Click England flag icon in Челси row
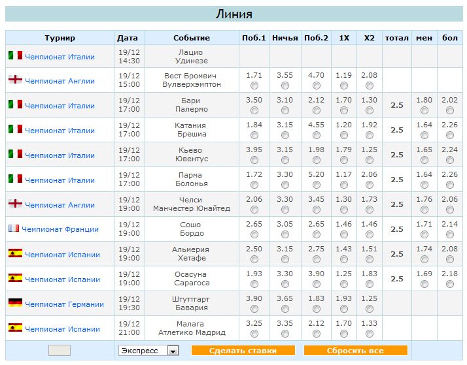The image size is (467, 365). [15, 204]
